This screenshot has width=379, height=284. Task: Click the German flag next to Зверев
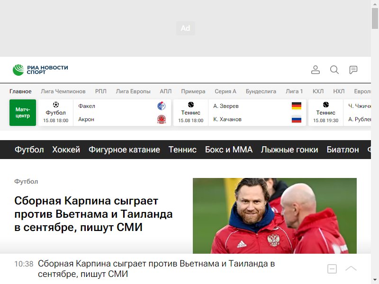coord(297,106)
